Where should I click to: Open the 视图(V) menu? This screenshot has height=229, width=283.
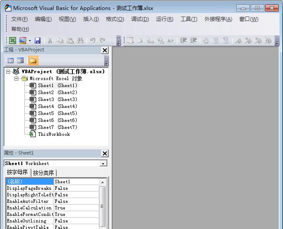[67, 19]
